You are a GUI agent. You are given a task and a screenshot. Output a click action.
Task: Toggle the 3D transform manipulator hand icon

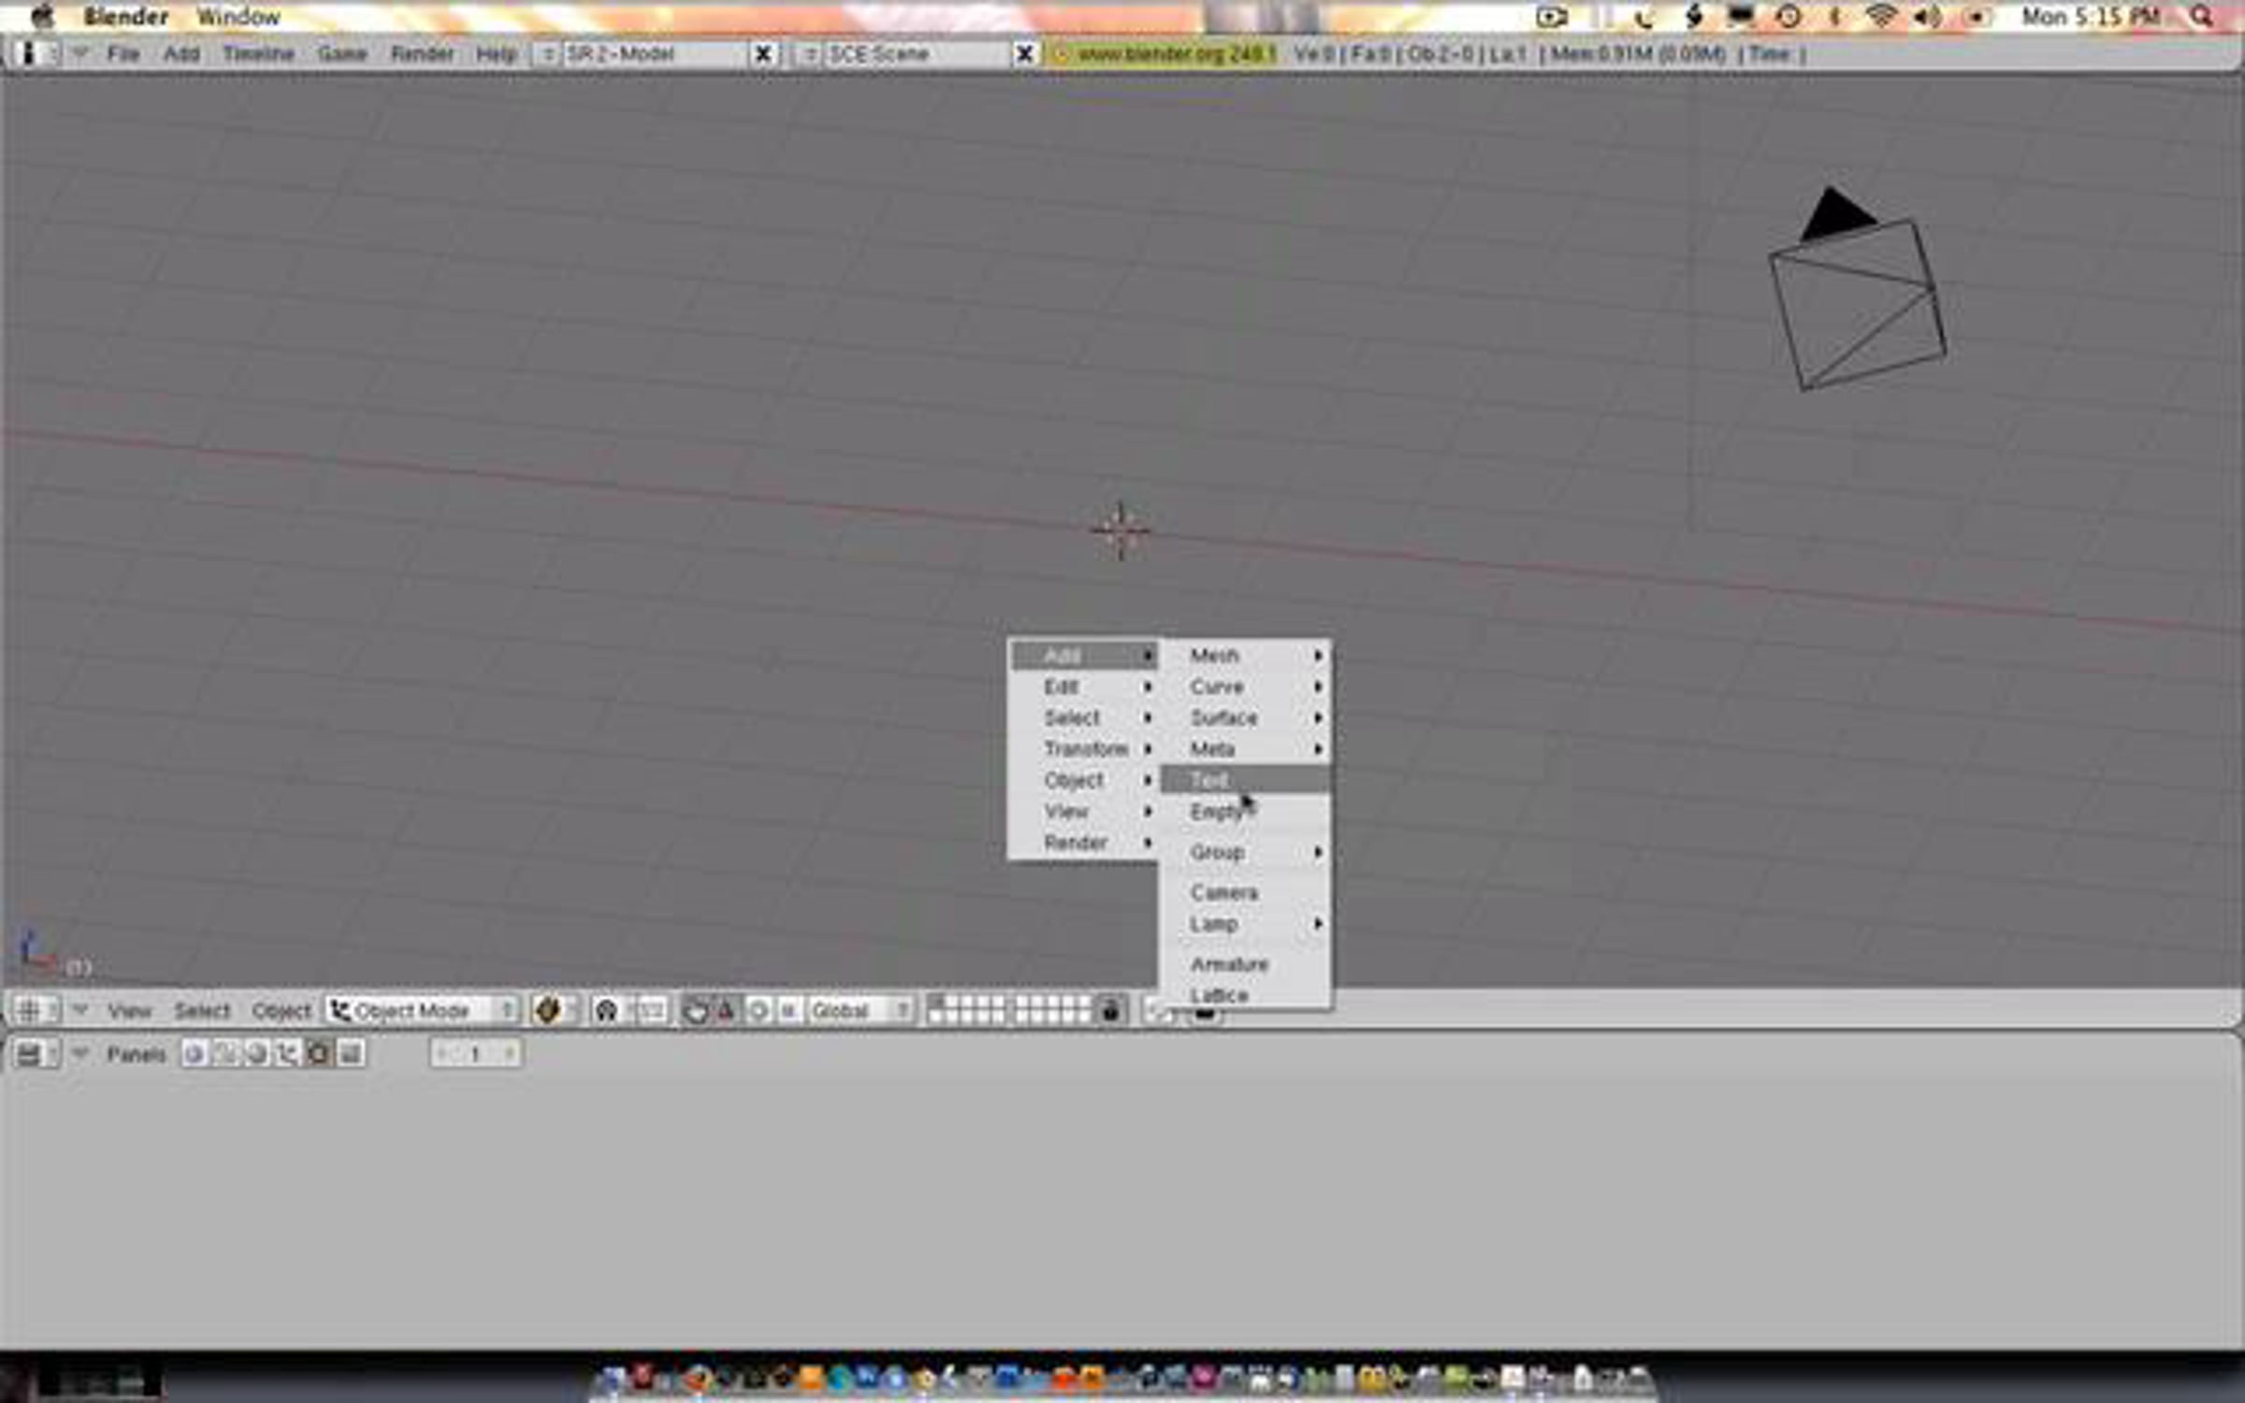pos(696,1010)
